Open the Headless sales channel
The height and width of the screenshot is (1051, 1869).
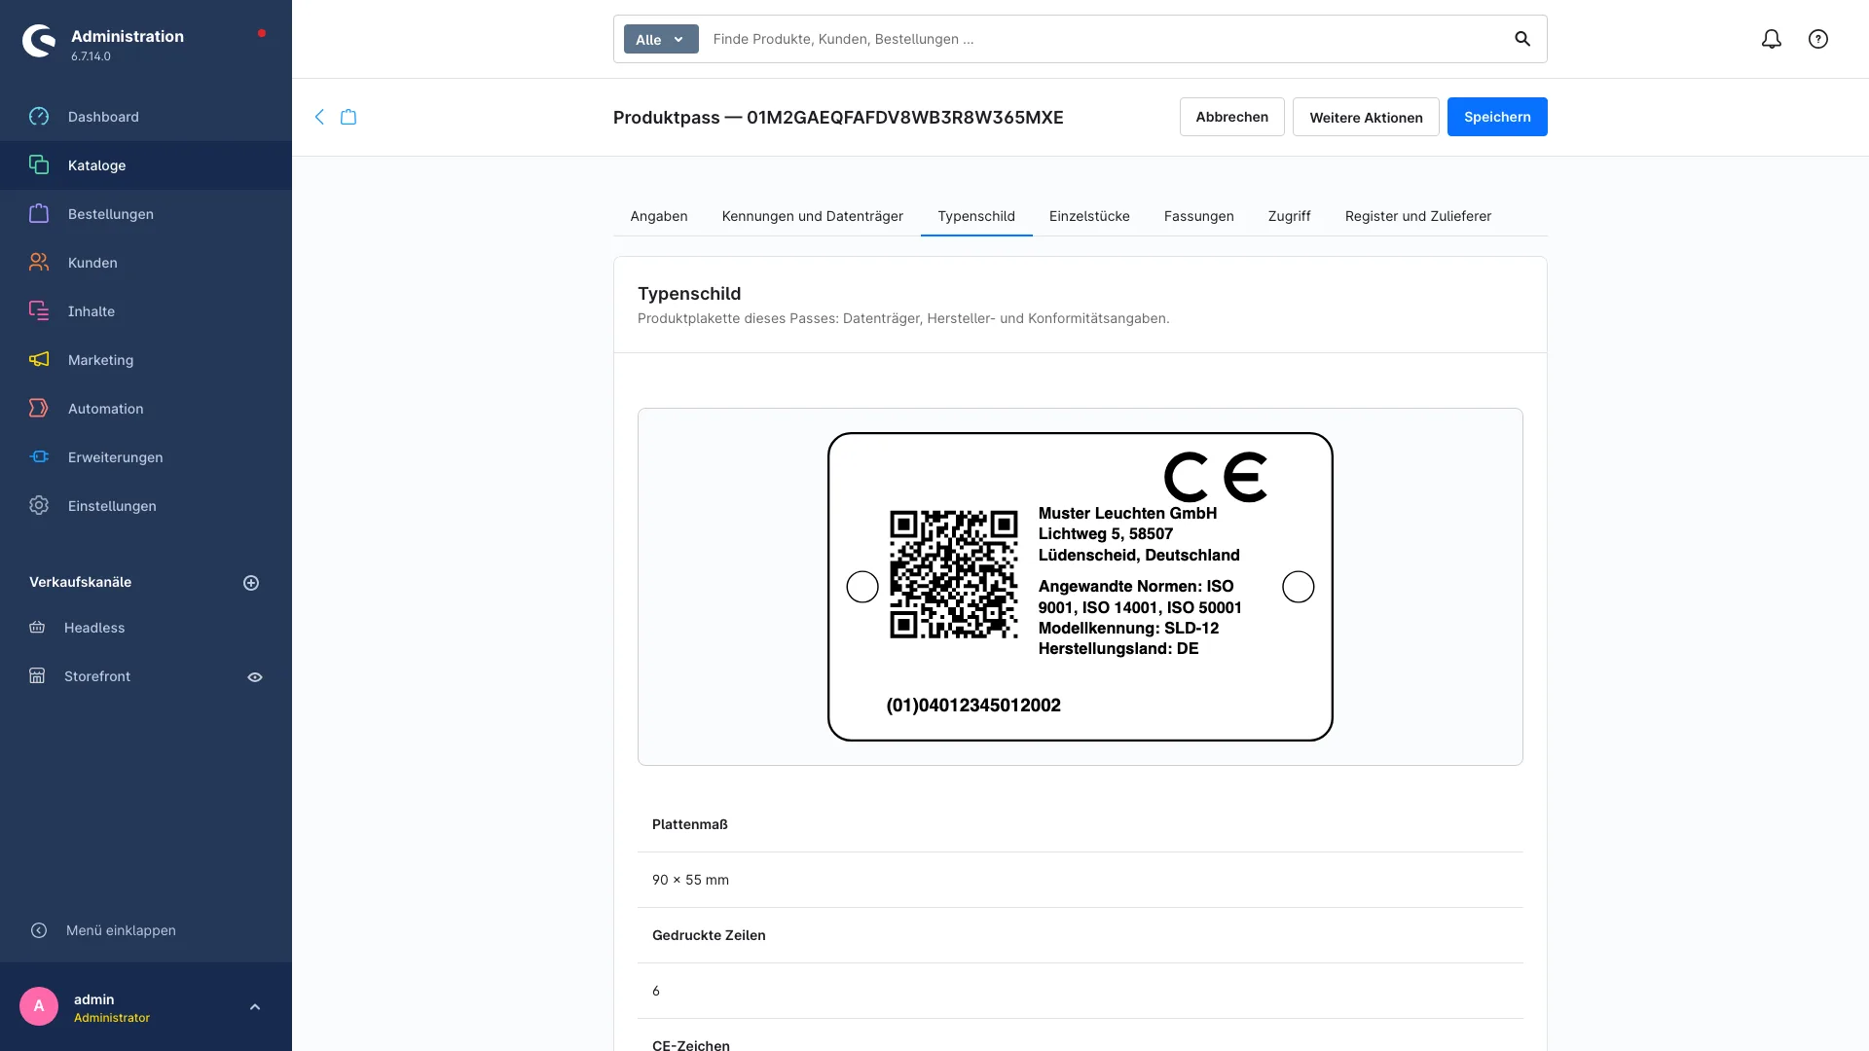(x=94, y=628)
